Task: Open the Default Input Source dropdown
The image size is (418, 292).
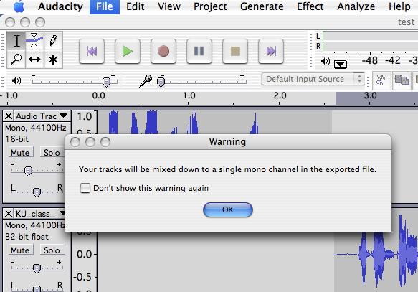Action: 313,79
